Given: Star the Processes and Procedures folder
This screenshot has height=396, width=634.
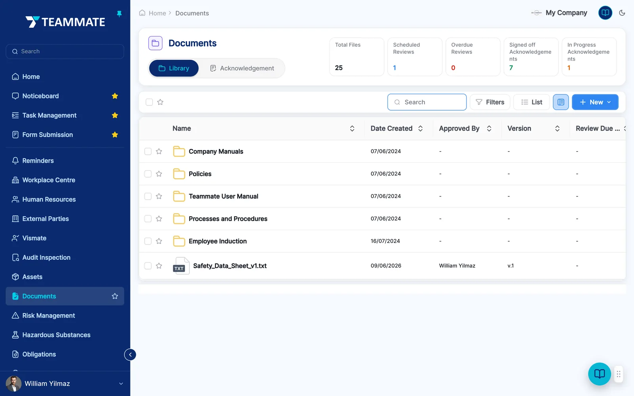Looking at the screenshot, I should coord(159,219).
